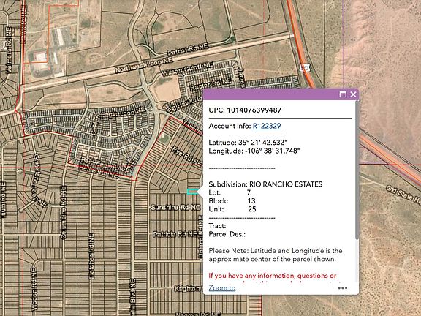Image resolution: width=421 pixels, height=316 pixels.
Task: Select the highlighted cyan parcel on the map
Action: pos(192,192)
